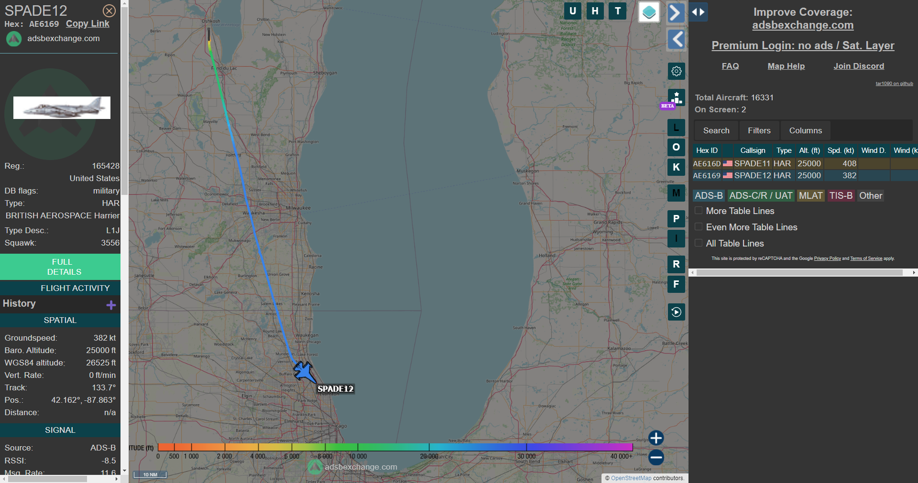This screenshot has width=918, height=483.
Task: Click the left chevron arrow button
Action: pos(676,39)
